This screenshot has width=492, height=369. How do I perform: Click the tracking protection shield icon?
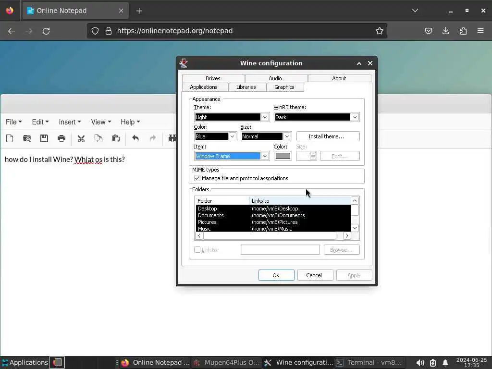coord(95,31)
